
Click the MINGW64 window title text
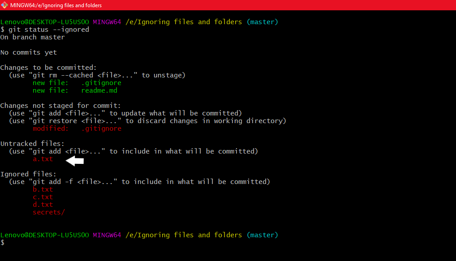[x=56, y=5]
